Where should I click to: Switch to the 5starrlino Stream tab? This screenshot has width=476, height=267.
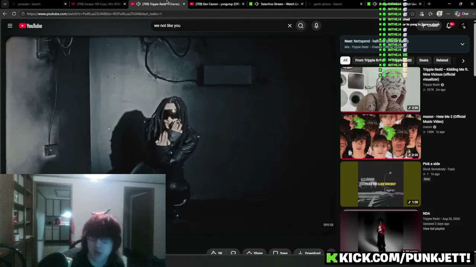[276, 4]
